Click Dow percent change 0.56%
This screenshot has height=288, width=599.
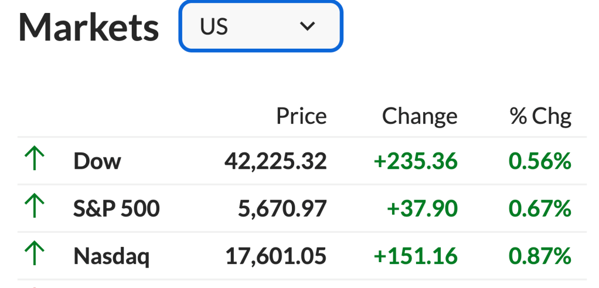[540, 161]
